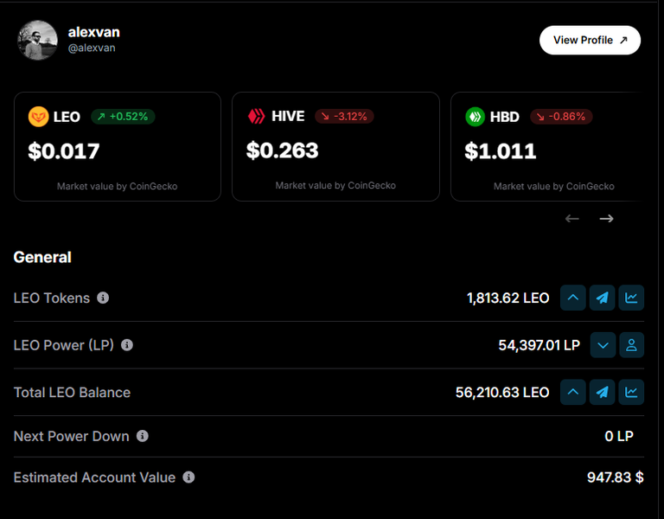This screenshot has width=664, height=519.
Task: Power down via chevron-down in LEO Power row
Action: [x=603, y=345]
